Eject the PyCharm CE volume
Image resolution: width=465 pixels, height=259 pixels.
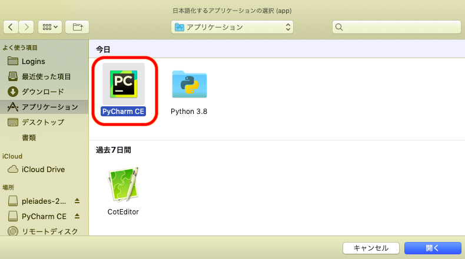(x=77, y=216)
